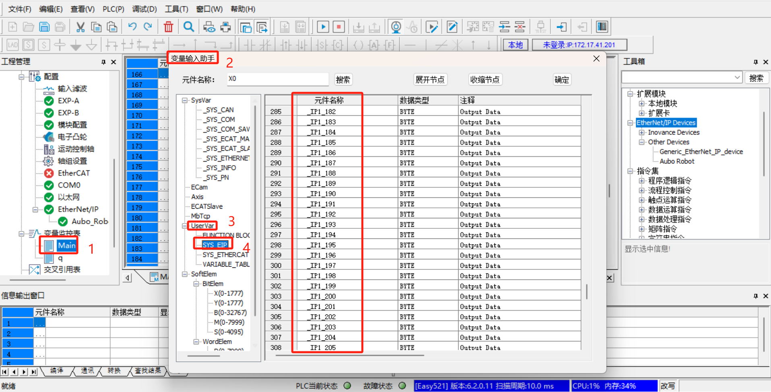Collapse the SoftElem tree node
Viewport: 771px width, 392px height.
(185, 274)
